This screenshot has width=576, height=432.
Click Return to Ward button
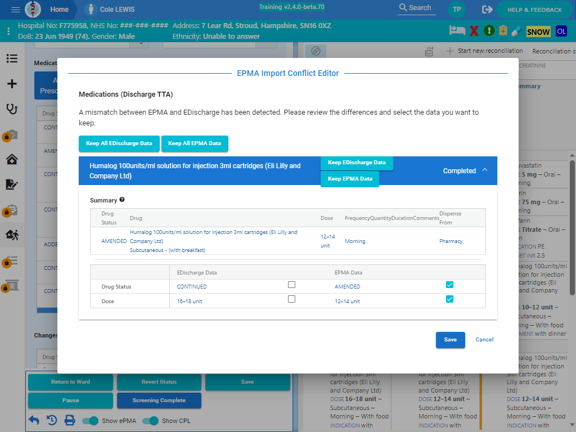tap(70, 382)
